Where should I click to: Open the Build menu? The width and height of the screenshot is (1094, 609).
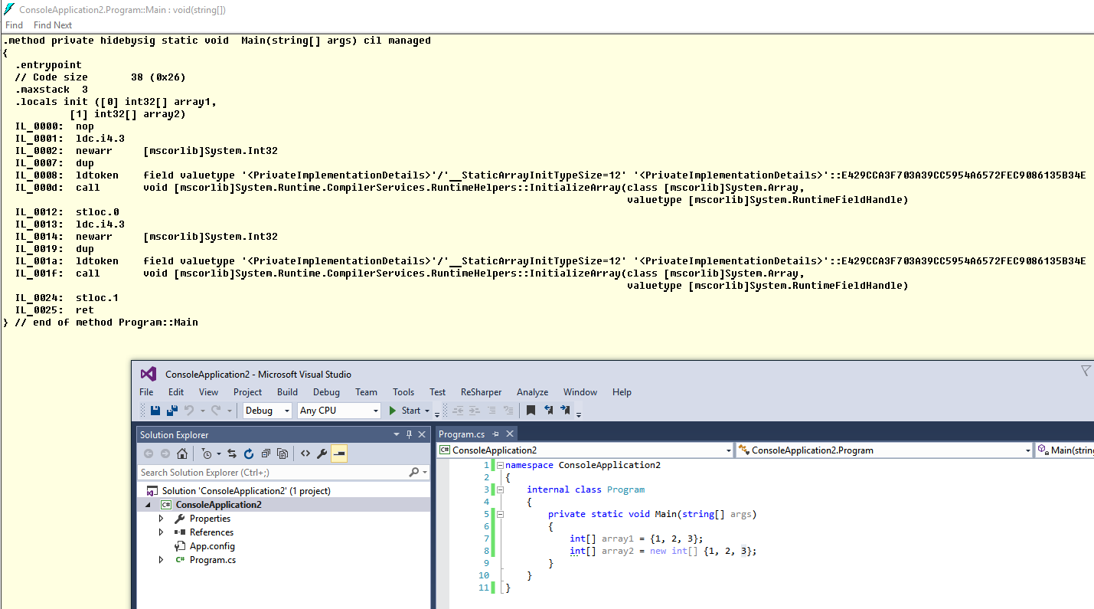point(288,392)
